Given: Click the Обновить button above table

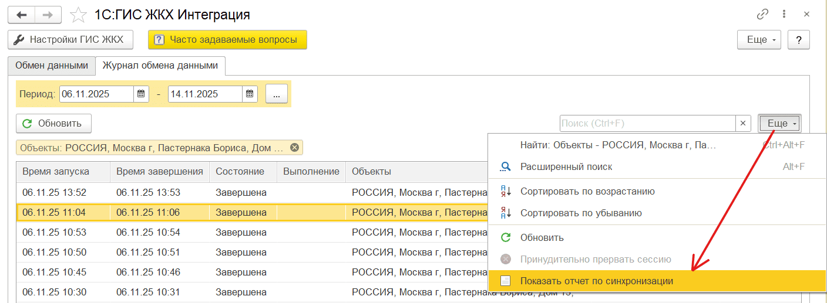Looking at the screenshot, I should [x=53, y=124].
